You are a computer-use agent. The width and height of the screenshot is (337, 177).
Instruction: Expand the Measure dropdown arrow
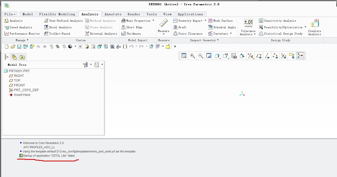click(x=163, y=34)
